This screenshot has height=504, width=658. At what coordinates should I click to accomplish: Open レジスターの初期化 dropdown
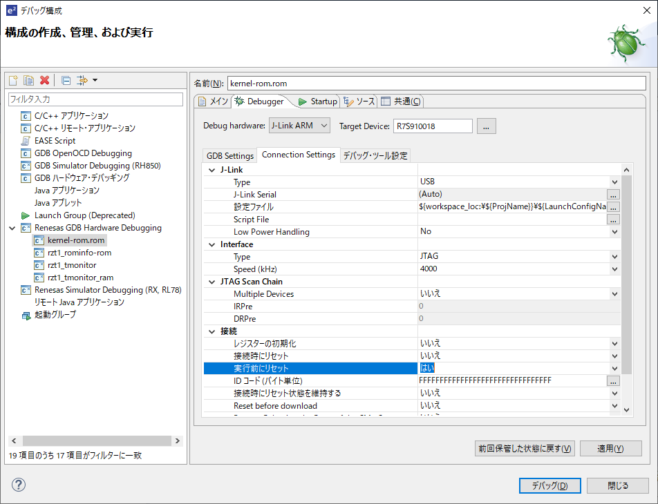click(x=614, y=344)
